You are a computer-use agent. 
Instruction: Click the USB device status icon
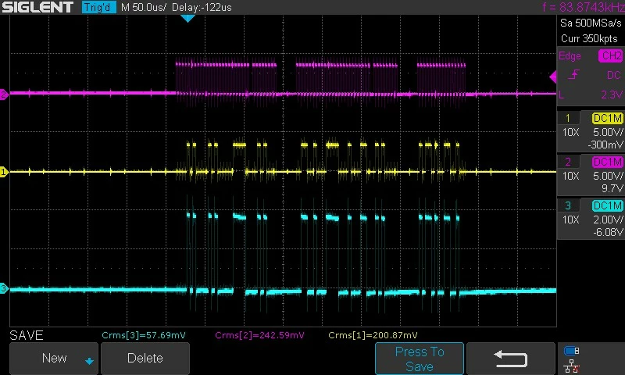571,351
